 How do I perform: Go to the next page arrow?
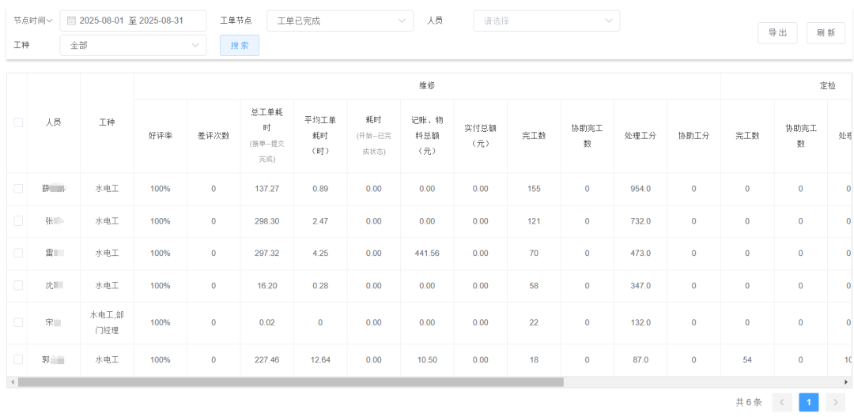pos(835,403)
